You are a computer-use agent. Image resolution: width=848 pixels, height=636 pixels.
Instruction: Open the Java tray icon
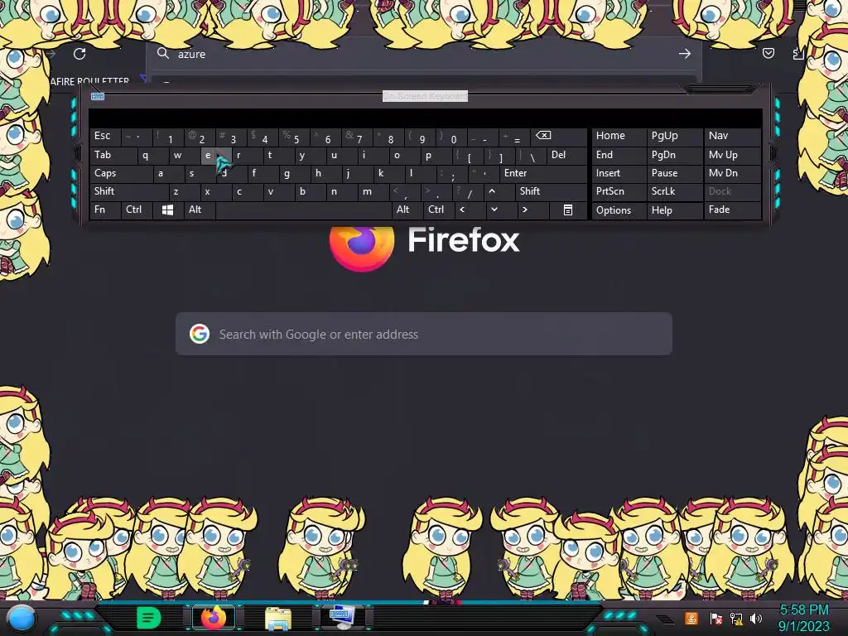tap(691, 619)
